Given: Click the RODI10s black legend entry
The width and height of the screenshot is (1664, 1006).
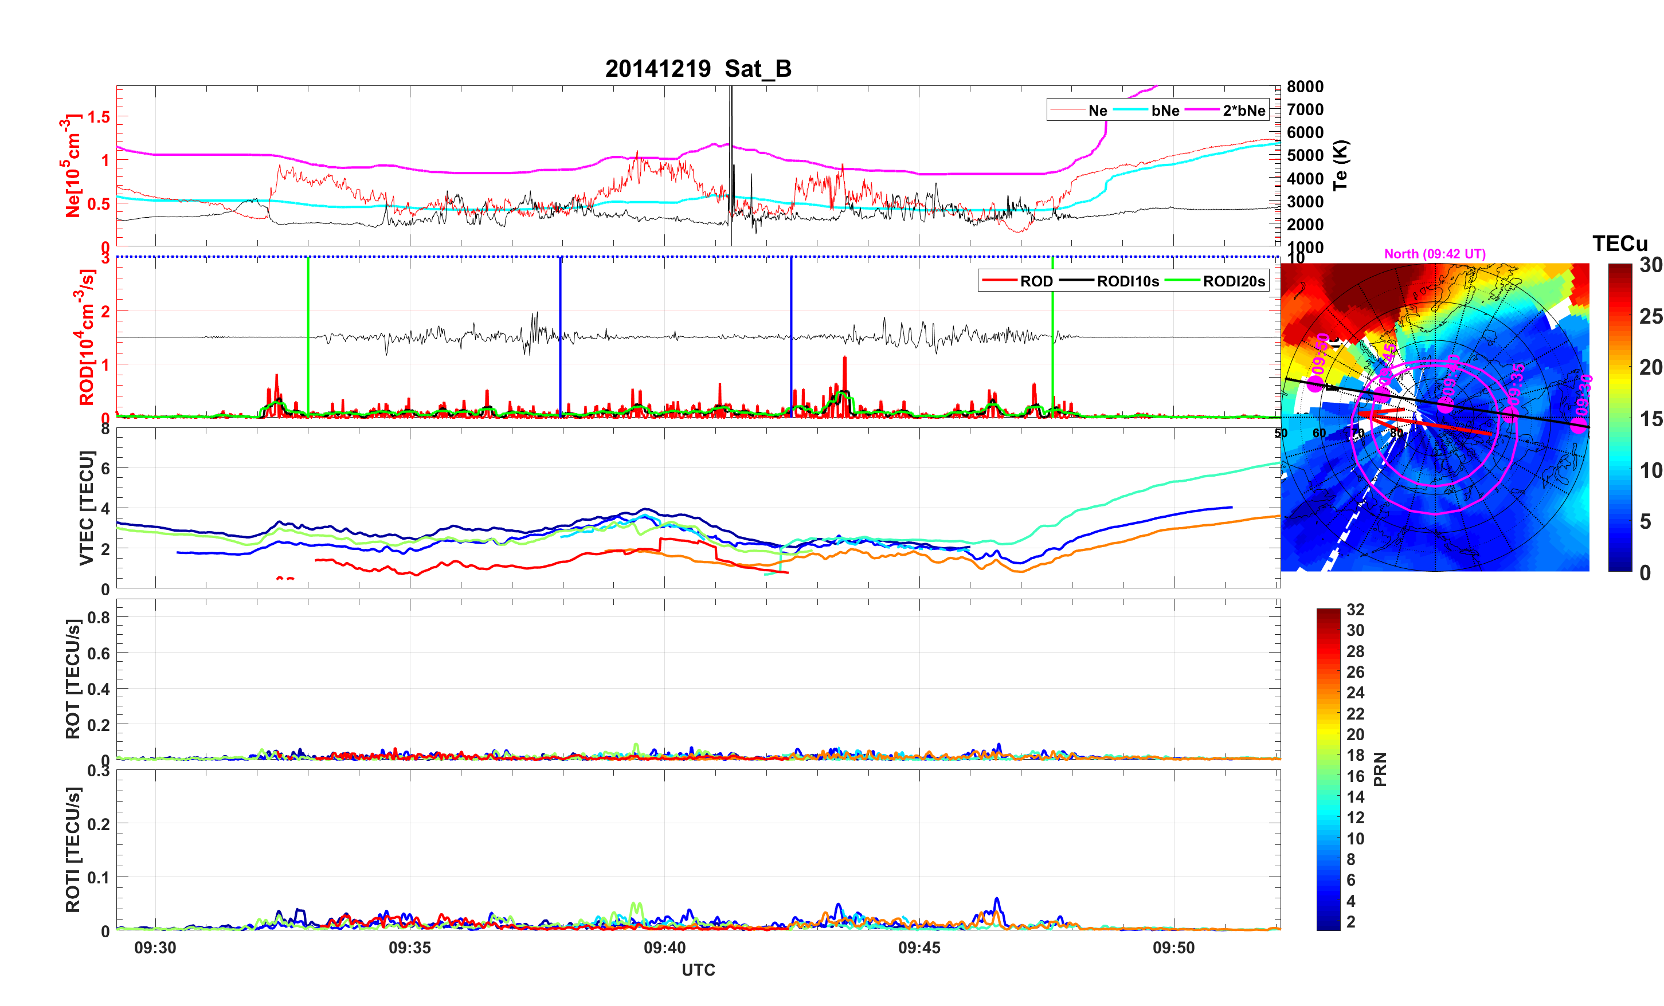Looking at the screenshot, I should coord(1127,281).
